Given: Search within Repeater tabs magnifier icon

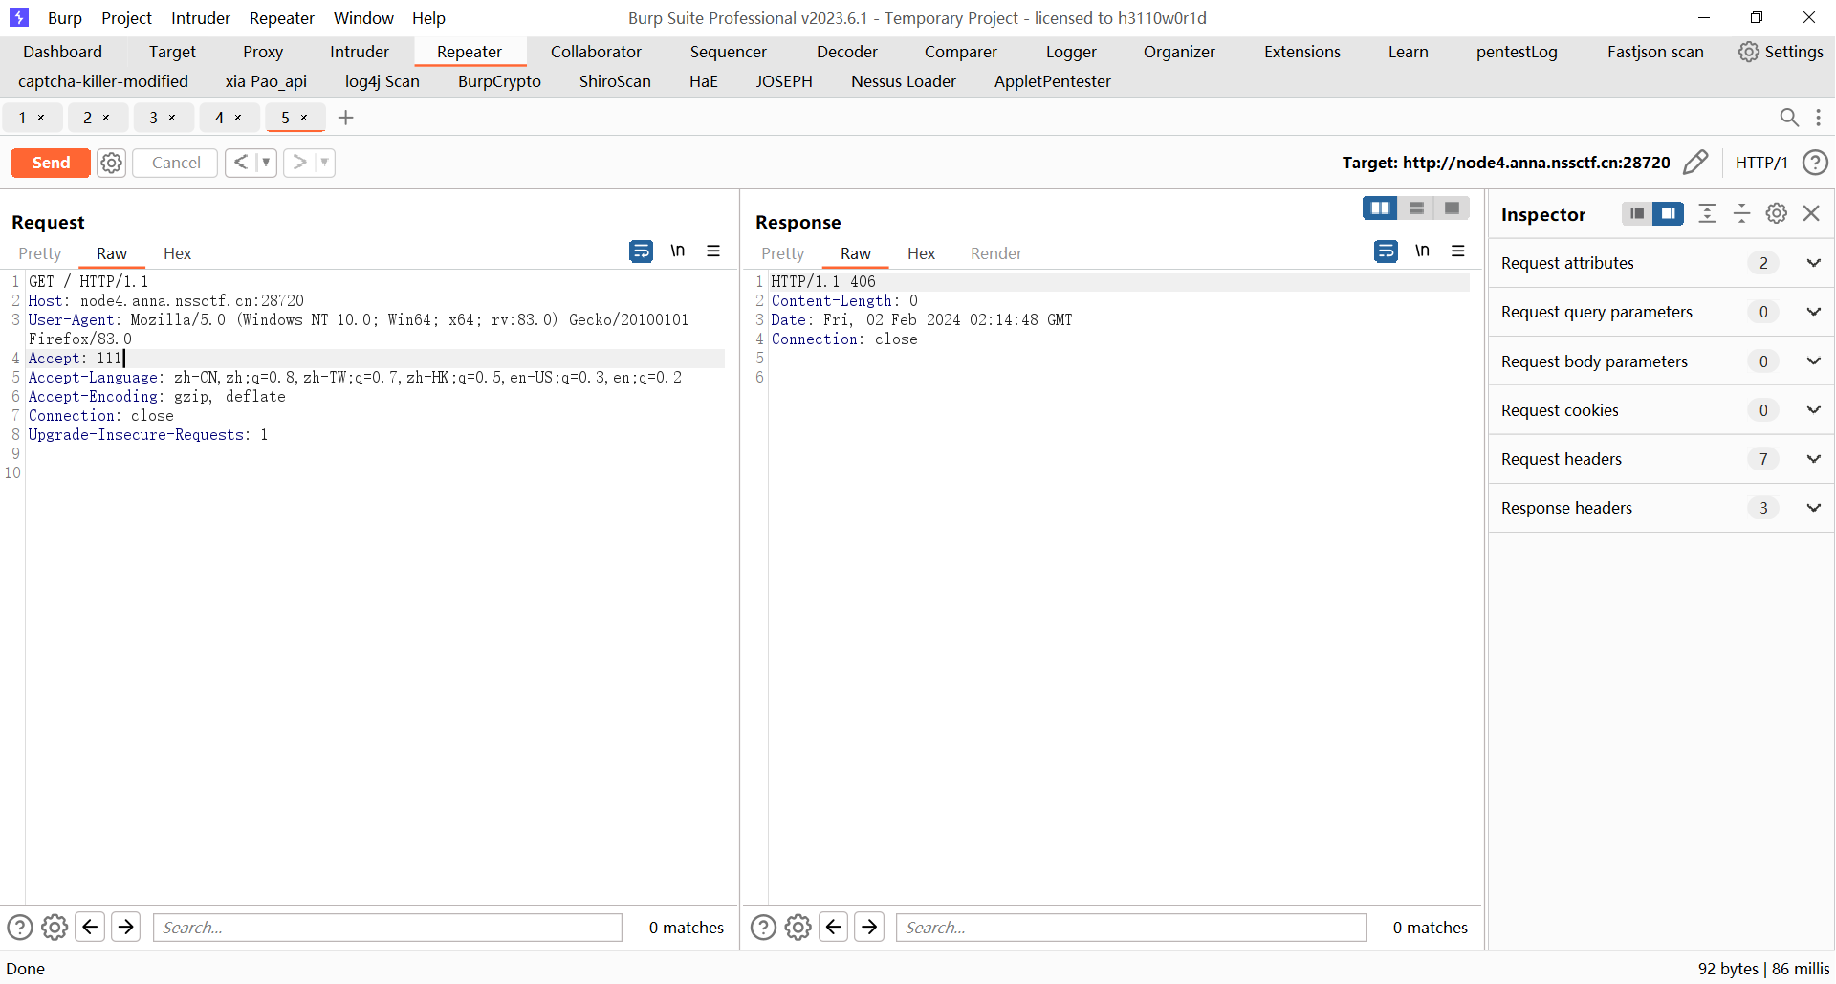Looking at the screenshot, I should [1789, 118].
